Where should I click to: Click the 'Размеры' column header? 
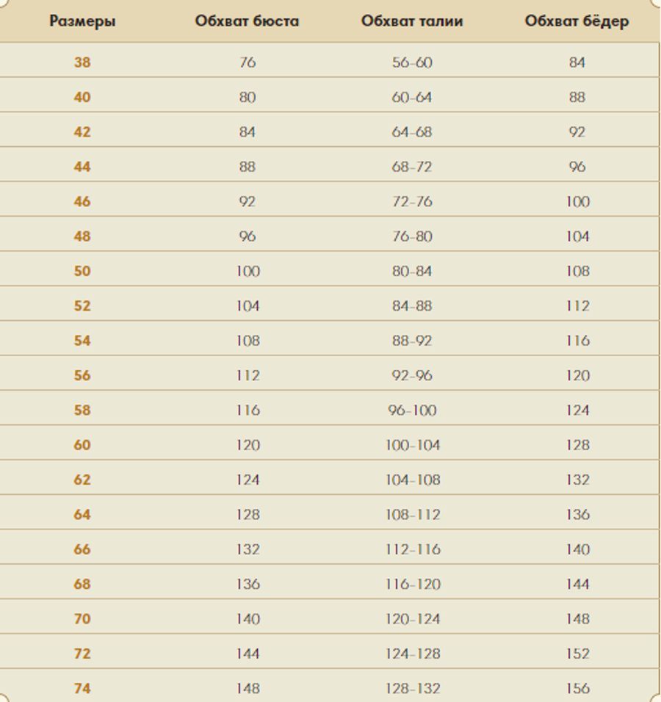pyautogui.click(x=82, y=21)
